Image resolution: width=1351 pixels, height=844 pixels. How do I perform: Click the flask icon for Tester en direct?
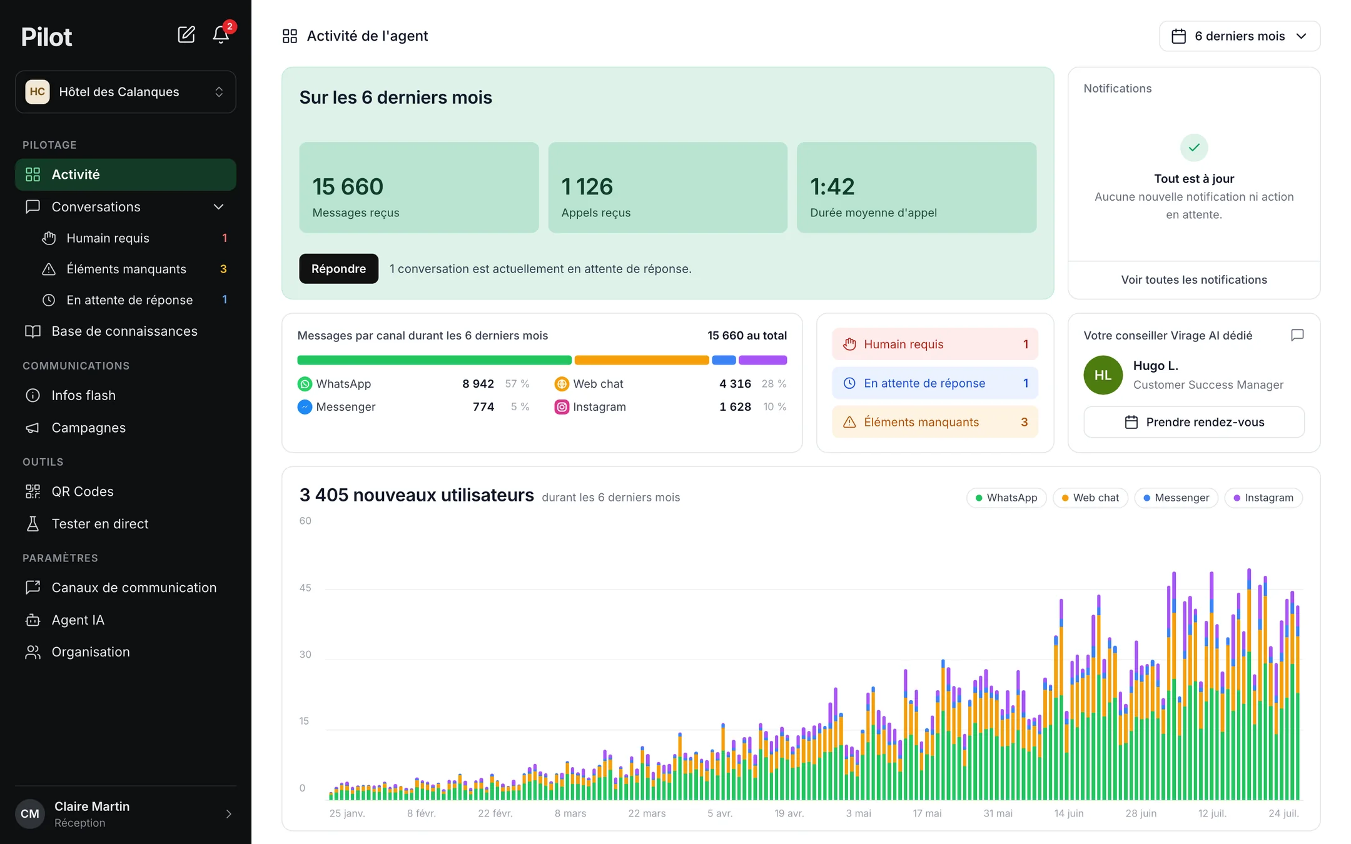coord(33,524)
